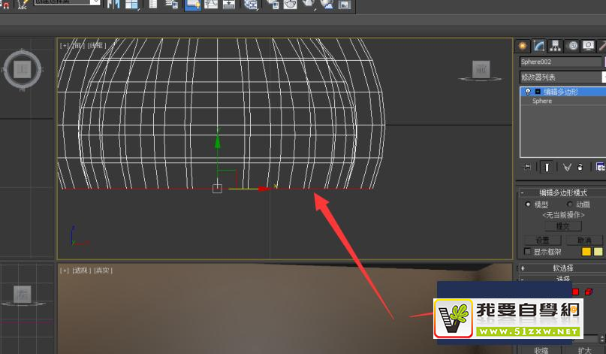Select the 动画 radio button
Screen dimensions: 606x354
point(569,204)
